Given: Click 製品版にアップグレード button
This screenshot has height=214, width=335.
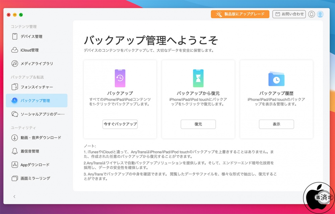Looking at the screenshot, I should coord(240,14).
